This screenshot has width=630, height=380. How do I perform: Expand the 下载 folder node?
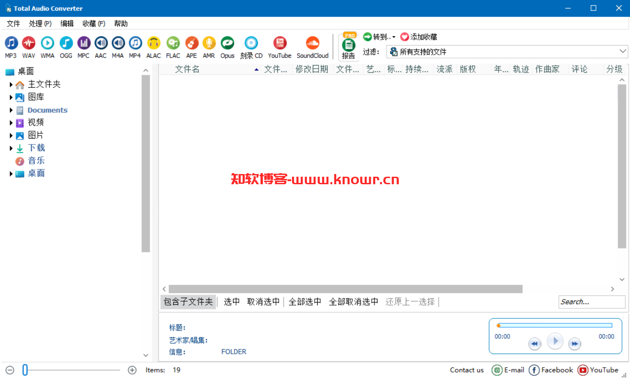point(11,148)
